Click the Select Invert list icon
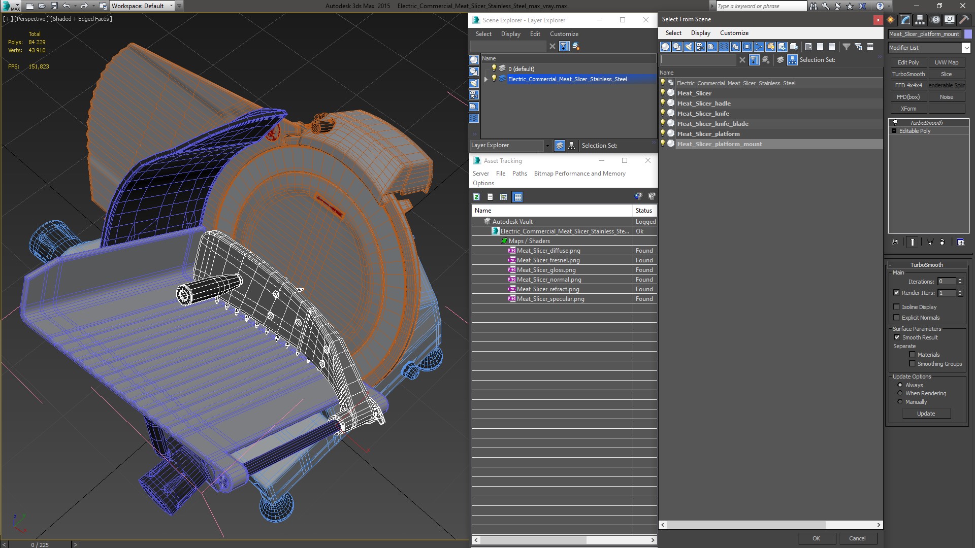This screenshot has width=975, height=548. click(832, 47)
